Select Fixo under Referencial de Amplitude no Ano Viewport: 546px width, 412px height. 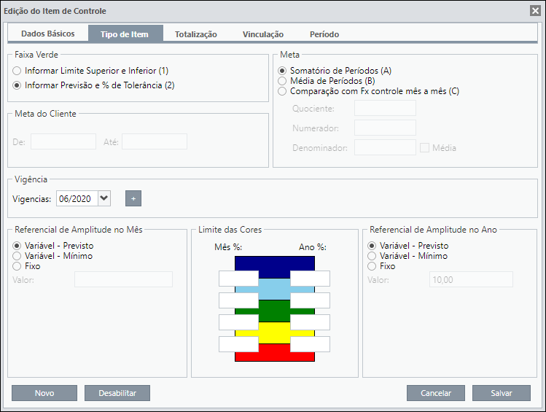click(x=382, y=266)
